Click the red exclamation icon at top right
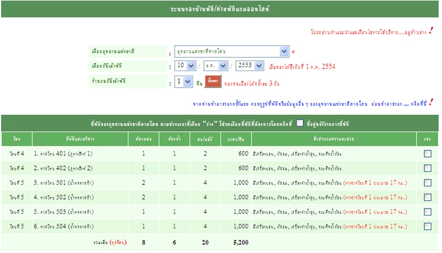This screenshot has width=442, height=253. click(x=432, y=30)
